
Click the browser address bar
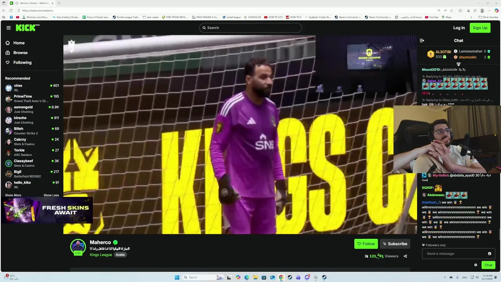pyautogui.click(x=227, y=11)
